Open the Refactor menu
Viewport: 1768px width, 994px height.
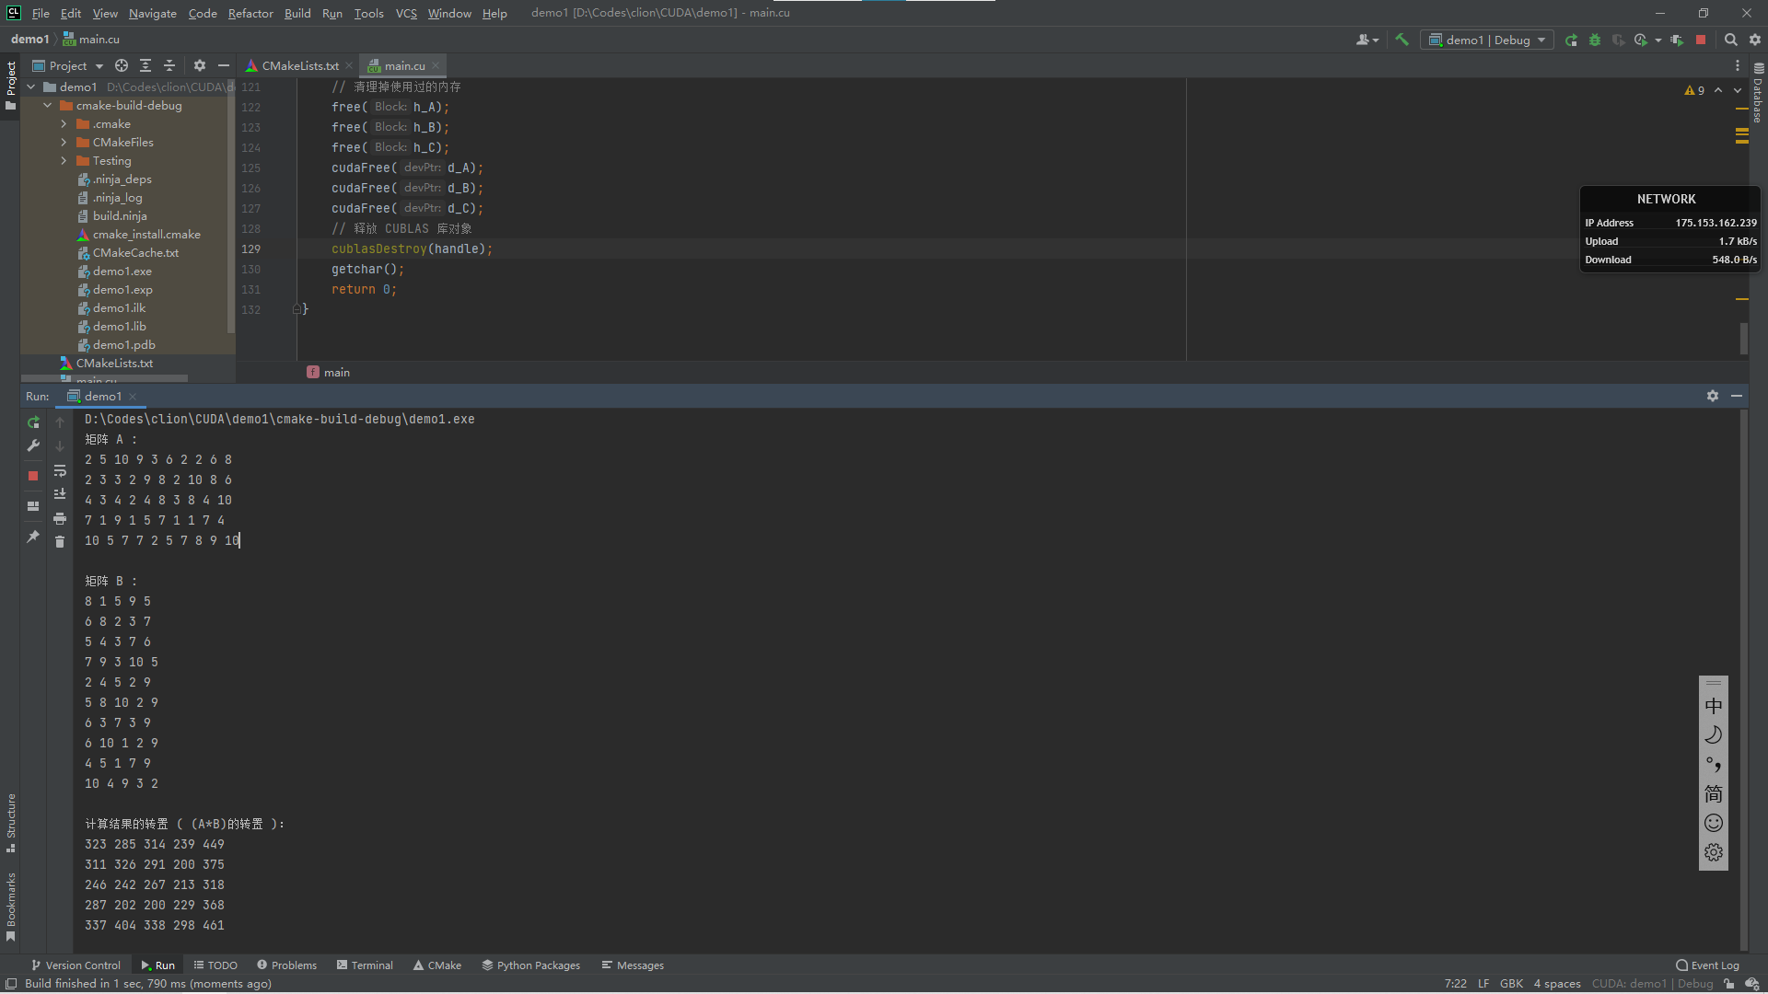pyautogui.click(x=250, y=13)
